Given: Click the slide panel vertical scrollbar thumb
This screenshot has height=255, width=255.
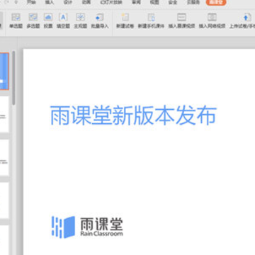Looking at the screenshot, I should tap(13, 78).
